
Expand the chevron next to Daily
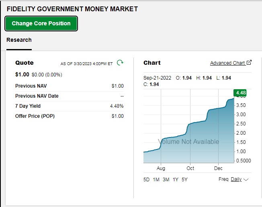tap(246, 180)
